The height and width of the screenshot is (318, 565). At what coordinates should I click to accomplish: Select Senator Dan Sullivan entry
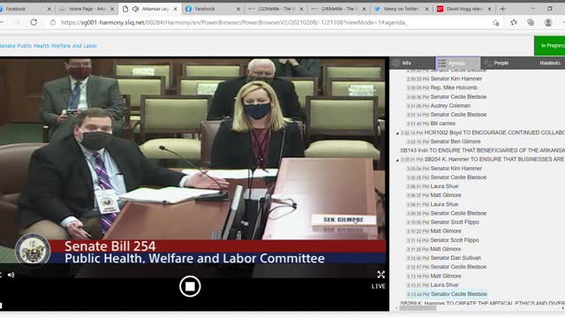[444, 258]
